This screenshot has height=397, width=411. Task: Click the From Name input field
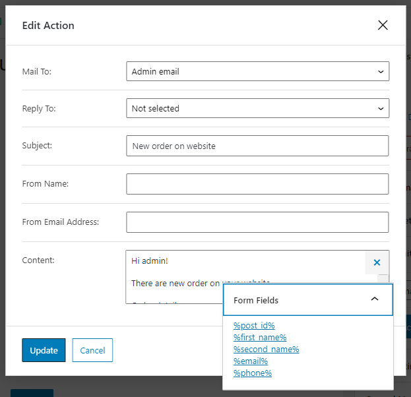point(257,184)
